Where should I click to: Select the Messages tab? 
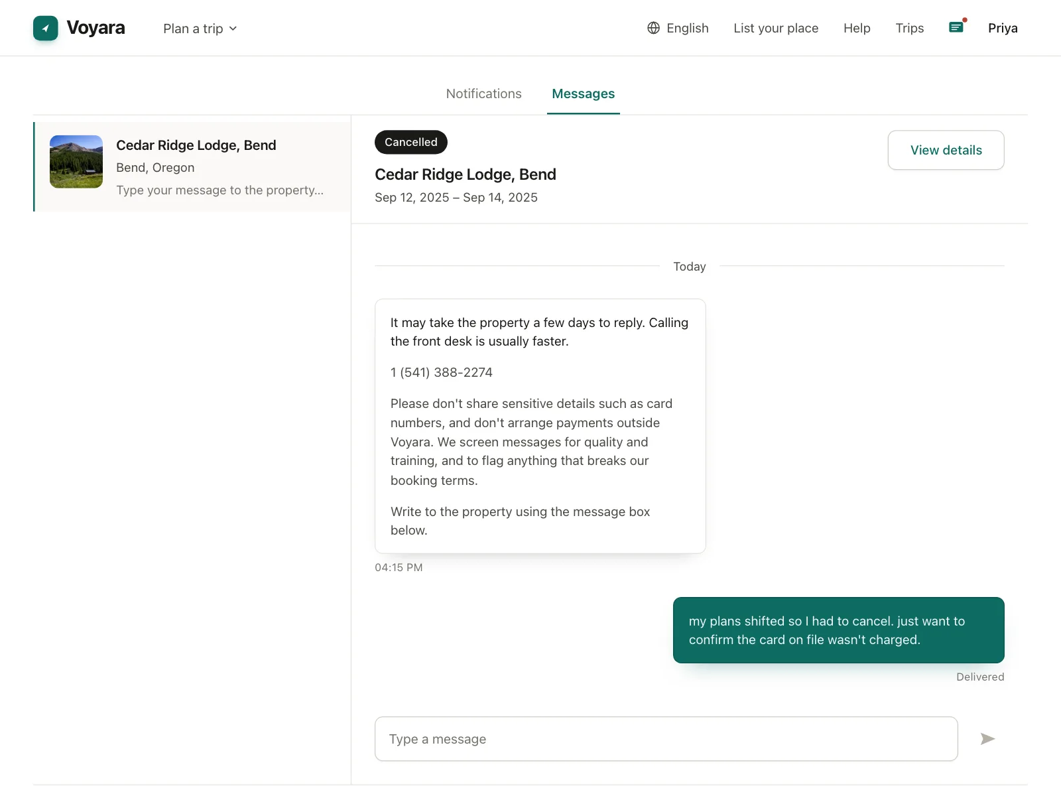pos(584,94)
